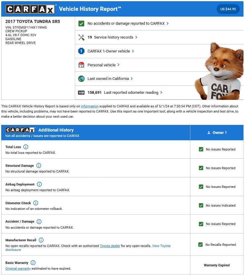Click the 'No Issues Indicated' status text
Screen dimensions: 245x276
coord(221,205)
